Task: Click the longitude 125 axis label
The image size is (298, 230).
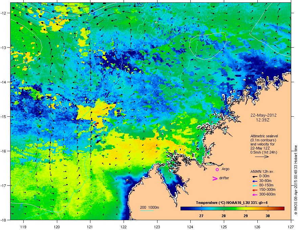Action: tap(224, 227)
